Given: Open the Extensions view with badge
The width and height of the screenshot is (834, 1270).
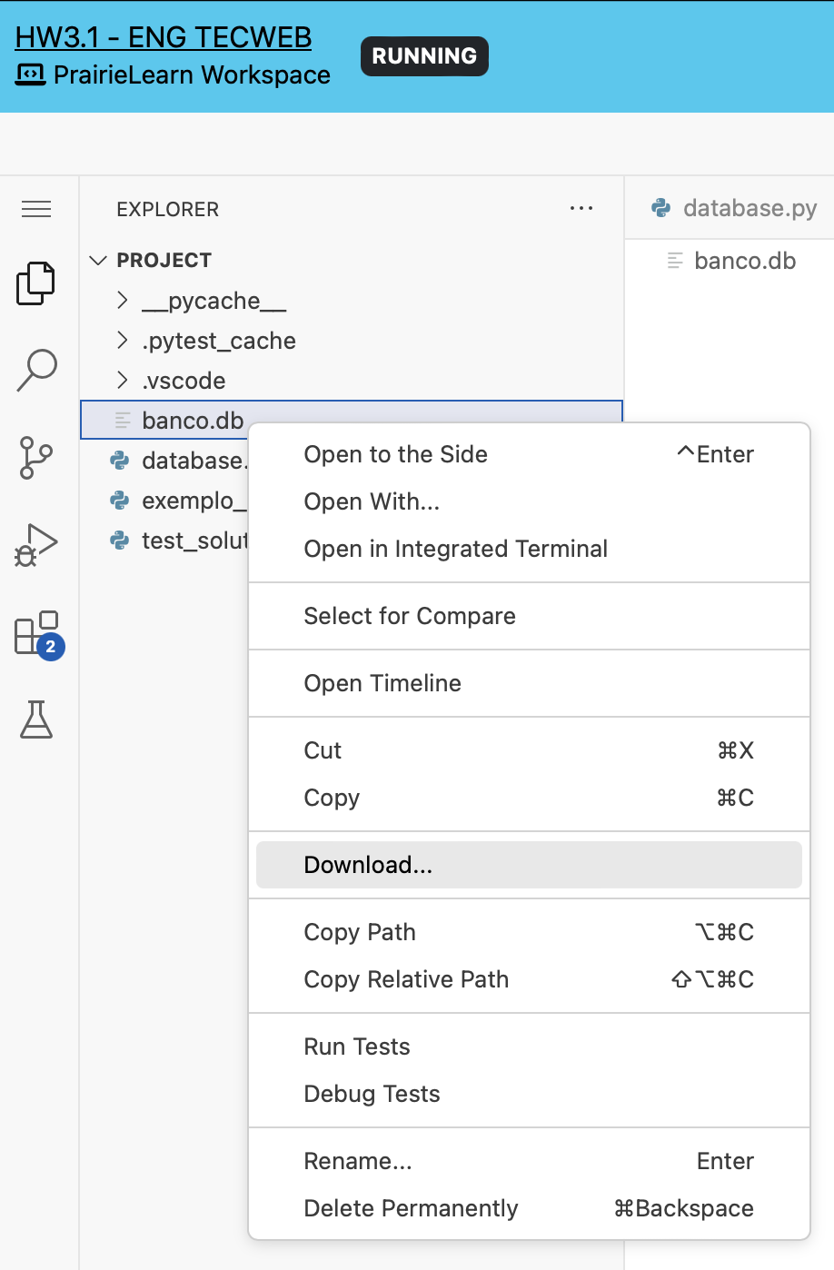Looking at the screenshot, I should point(37,633).
